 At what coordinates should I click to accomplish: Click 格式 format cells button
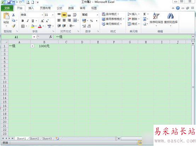pyautogui.click(x=133, y=24)
